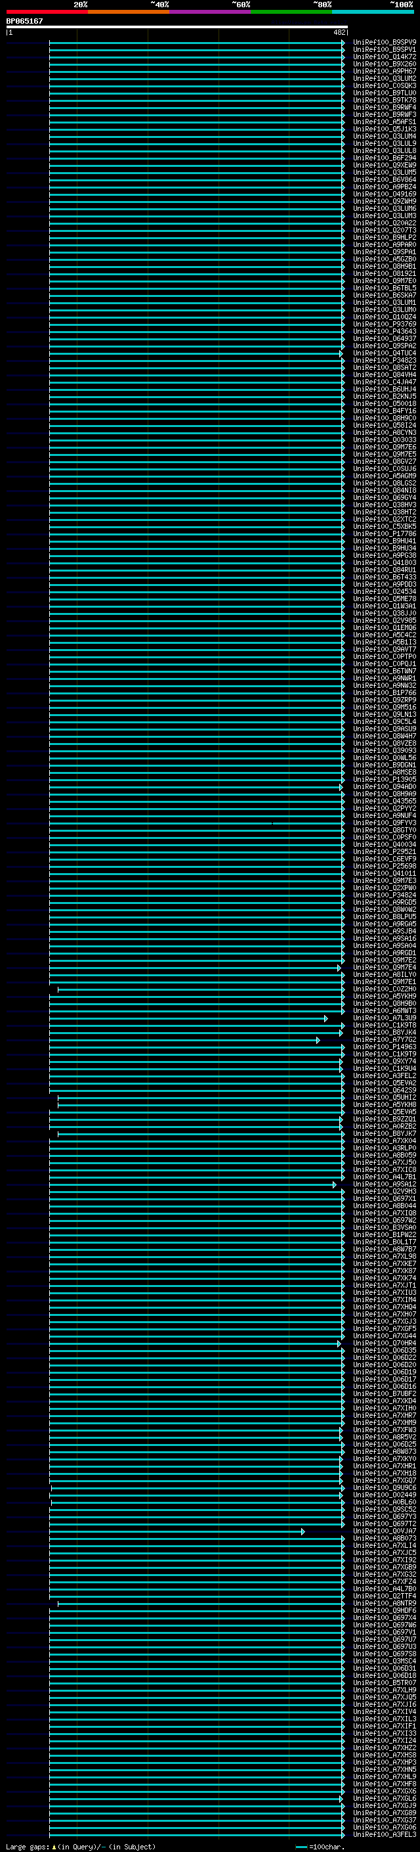Open the UniRef100_P14963 hit

(x=384, y=1047)
